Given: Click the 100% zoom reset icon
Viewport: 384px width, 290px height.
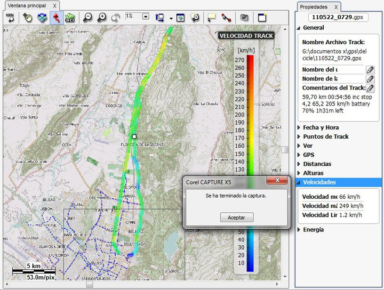Looking at the screenshot, I should tap(10, 17).
